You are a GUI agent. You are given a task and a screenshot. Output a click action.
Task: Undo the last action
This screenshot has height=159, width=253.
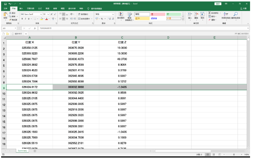pyautogui.click(x=10, y=4)
